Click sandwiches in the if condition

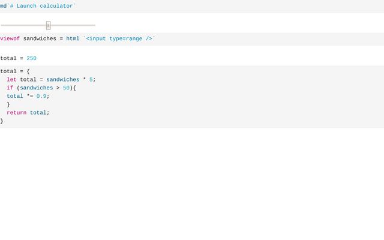coord(36,88)
